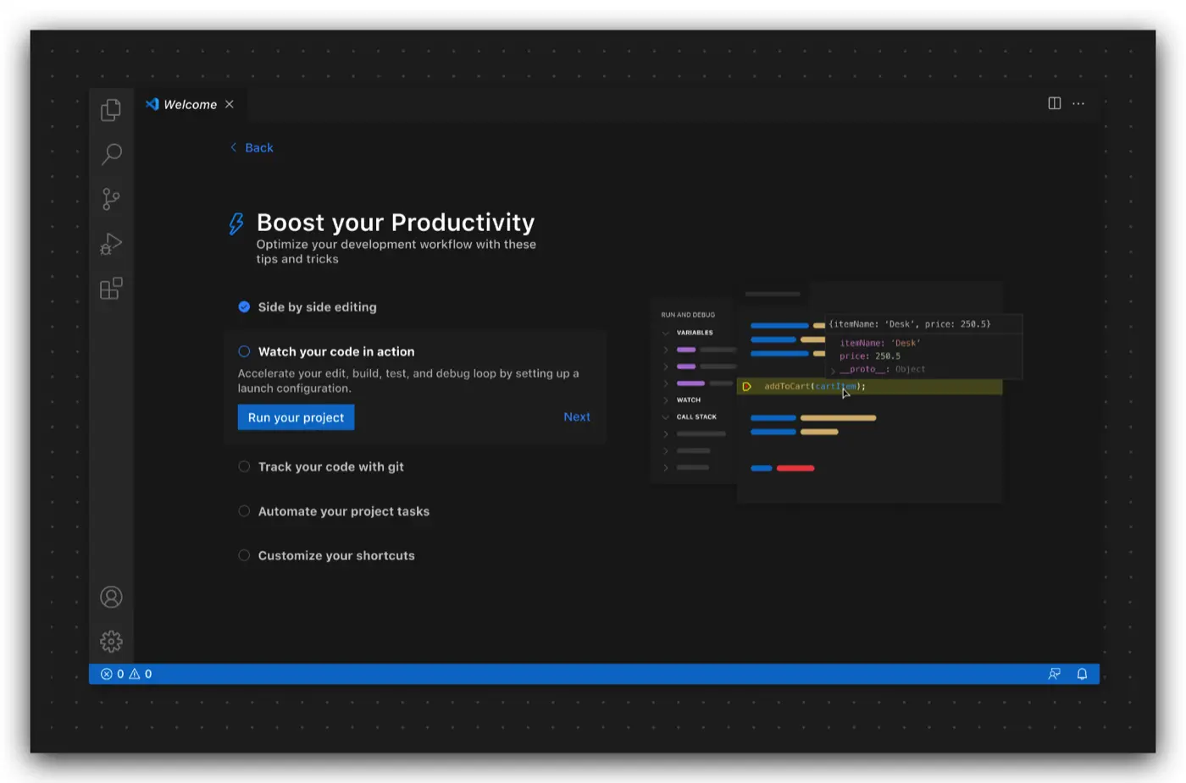Open the Explorer view in activity bar
The image size is (1186, 783).
[111, 110]
